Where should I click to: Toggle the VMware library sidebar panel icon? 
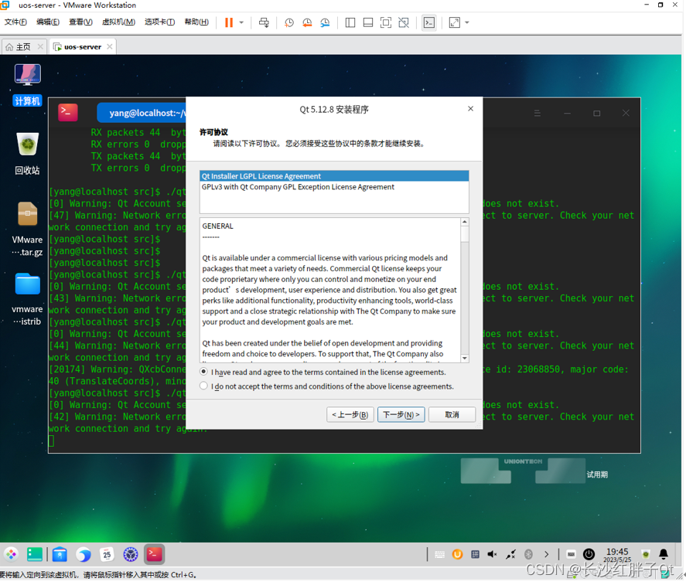pos(350,22)
